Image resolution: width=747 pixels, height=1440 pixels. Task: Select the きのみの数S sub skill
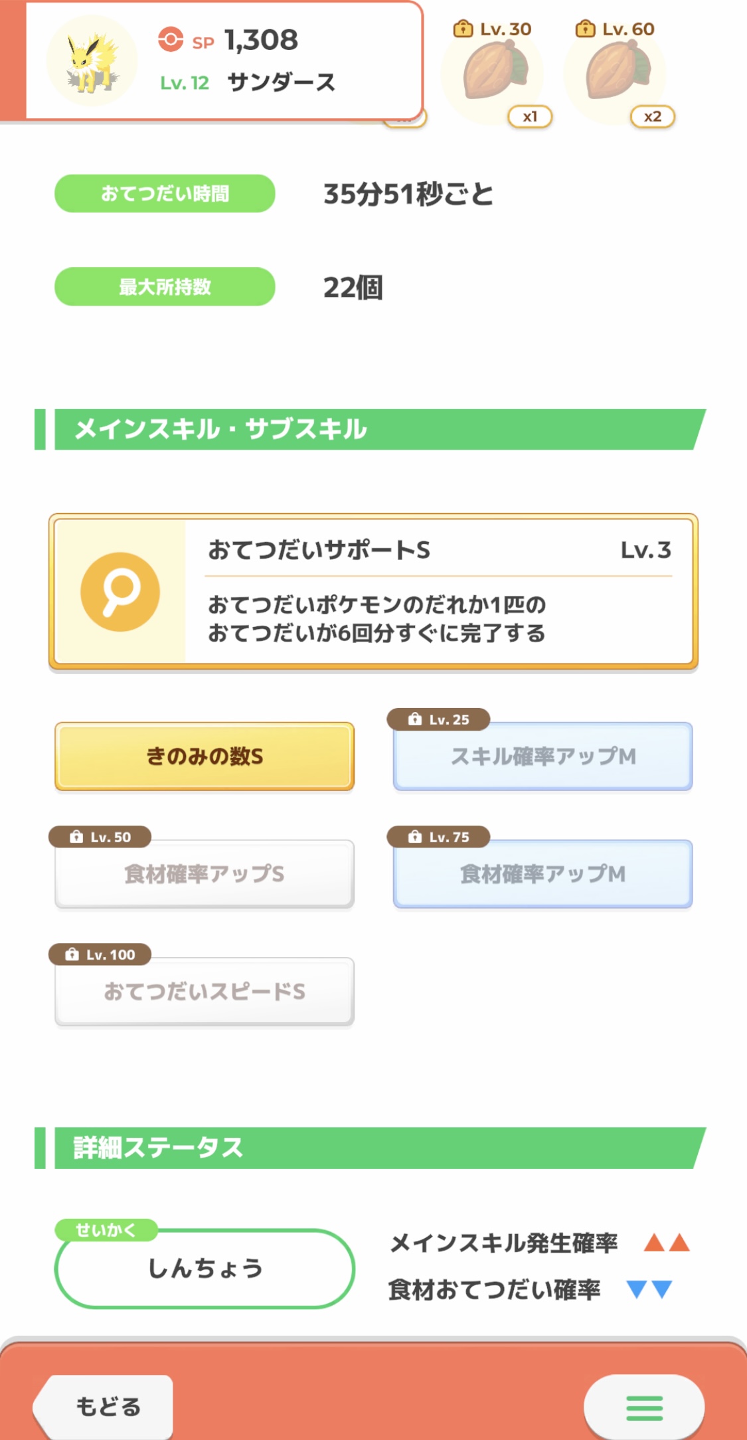[205, 756]
